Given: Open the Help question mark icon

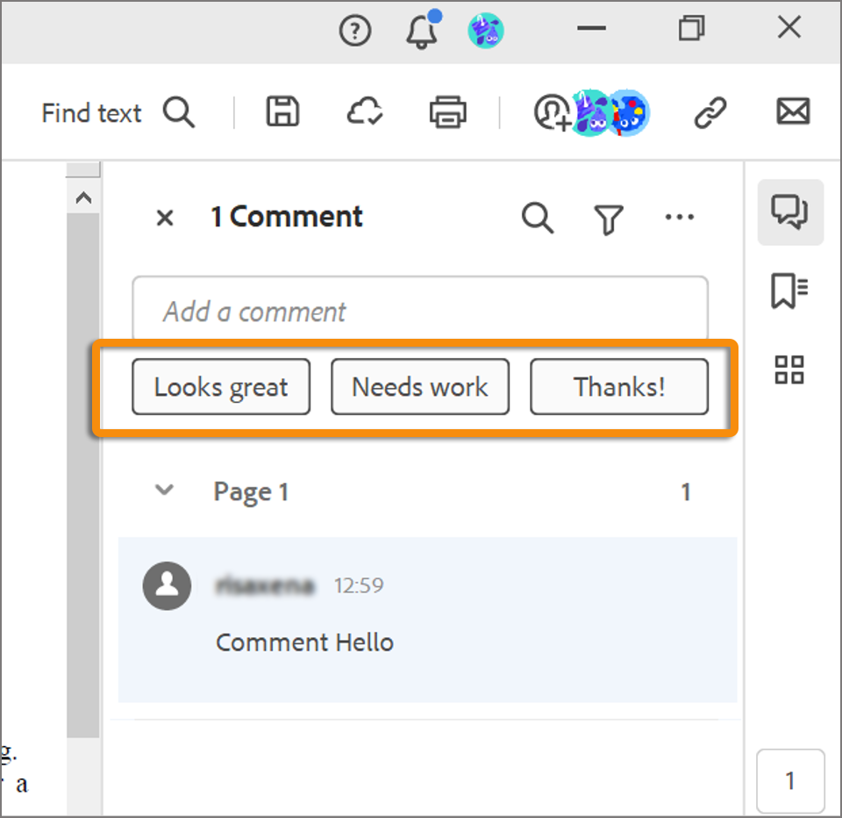Looking at the screenshot, I should pos(355,32).
